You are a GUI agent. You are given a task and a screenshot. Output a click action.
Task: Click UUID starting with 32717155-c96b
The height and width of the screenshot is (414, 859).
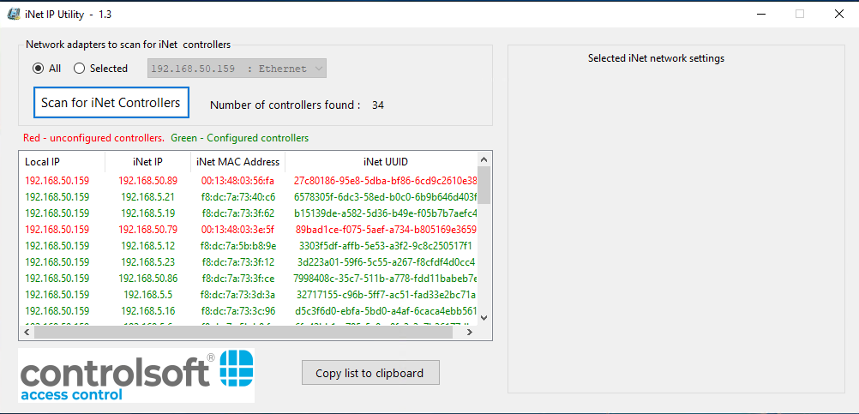pos(386,295)
